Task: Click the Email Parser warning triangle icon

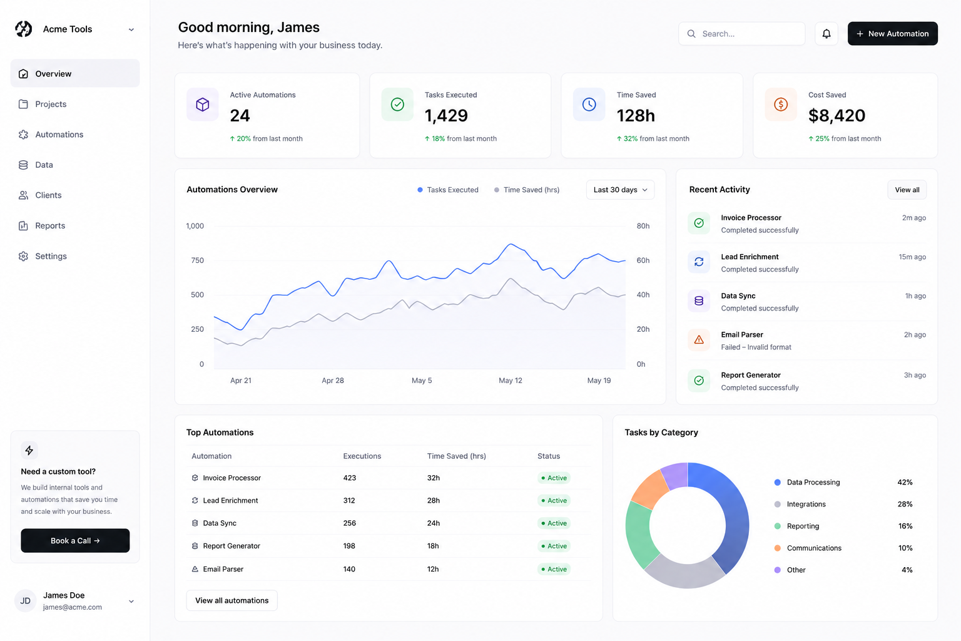Action: point(699,340)
